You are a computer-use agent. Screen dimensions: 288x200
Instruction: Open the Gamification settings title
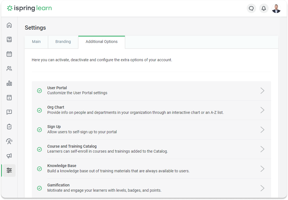click(x=58, y=185)
